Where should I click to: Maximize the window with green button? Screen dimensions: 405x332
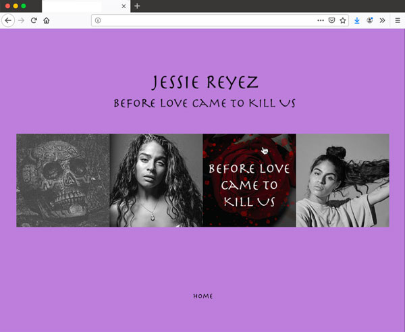click(24, 6)
